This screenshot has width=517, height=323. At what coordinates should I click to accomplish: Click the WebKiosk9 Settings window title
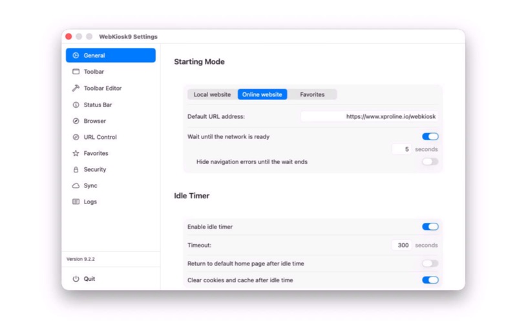coord(128,37)
